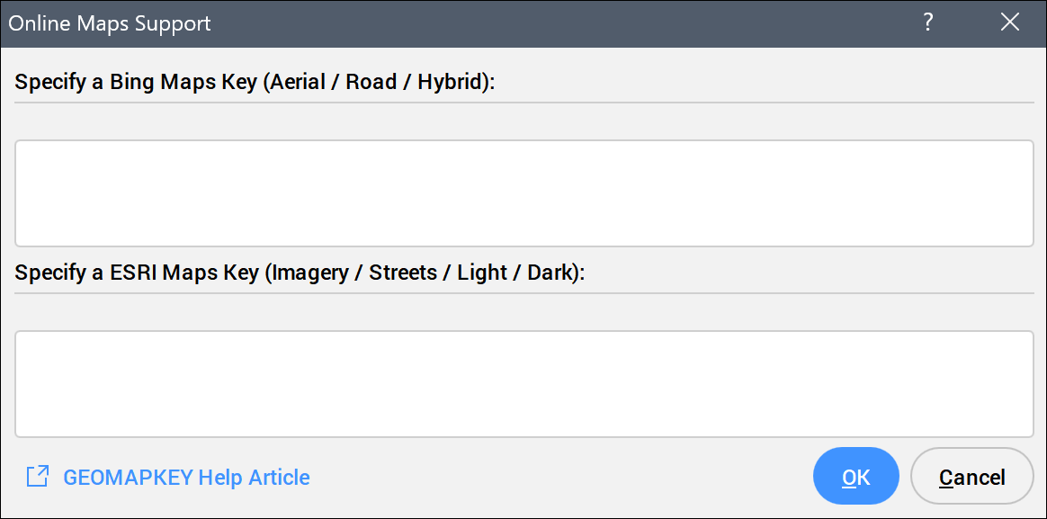The image size is (1047, 519).
Task: Focus the Bing Maps Key input box
Action: point(523,192)
